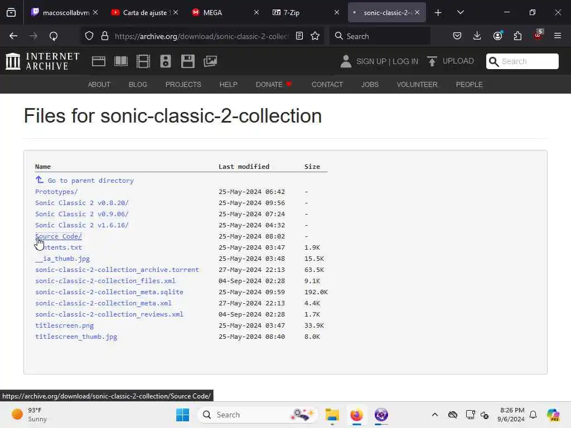The width and height of the screenshot is (571, 428).
Task: Click the Internet Archive logo
Action: (42, 61)
